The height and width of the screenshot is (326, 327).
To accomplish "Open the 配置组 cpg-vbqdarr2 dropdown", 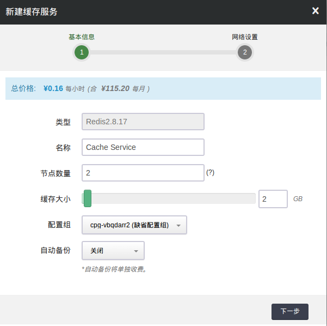I will 134,225.
